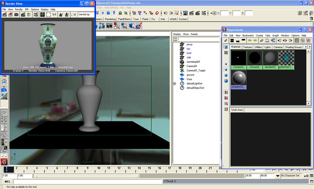The image size is (314, 189).
Task: Click Redo Previous Render icon in Render View
Action: coord(5,15)
